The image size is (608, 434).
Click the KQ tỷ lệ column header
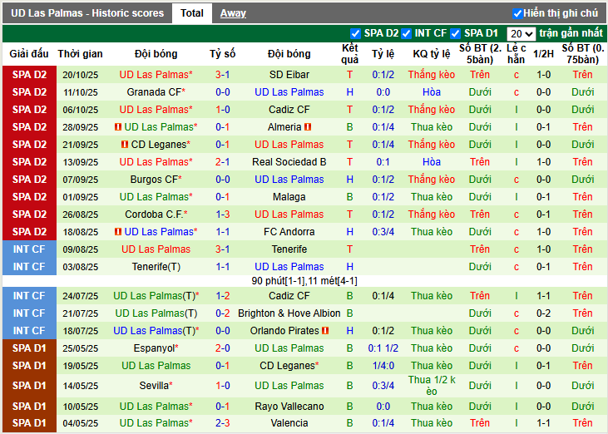coord(432,54)
